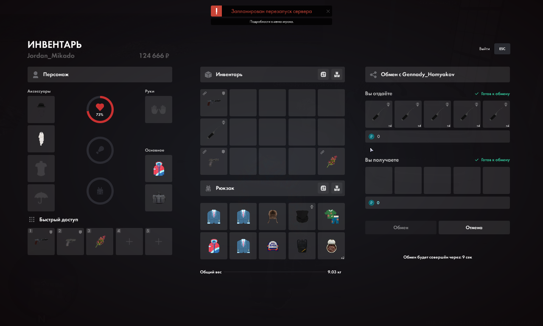The image size is (543, 326).
Task: Click the red exclamation alert icon
Action: tap(216, 11)
